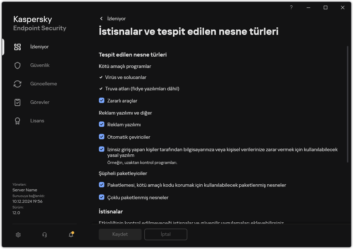Screen dimensions: 353x249
Task: Select the Görevler menu entry
Action: point(40,102)
